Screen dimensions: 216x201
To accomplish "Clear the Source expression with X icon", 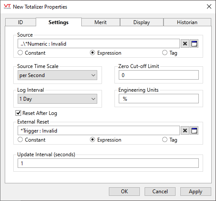I will (x=185, y=43).
